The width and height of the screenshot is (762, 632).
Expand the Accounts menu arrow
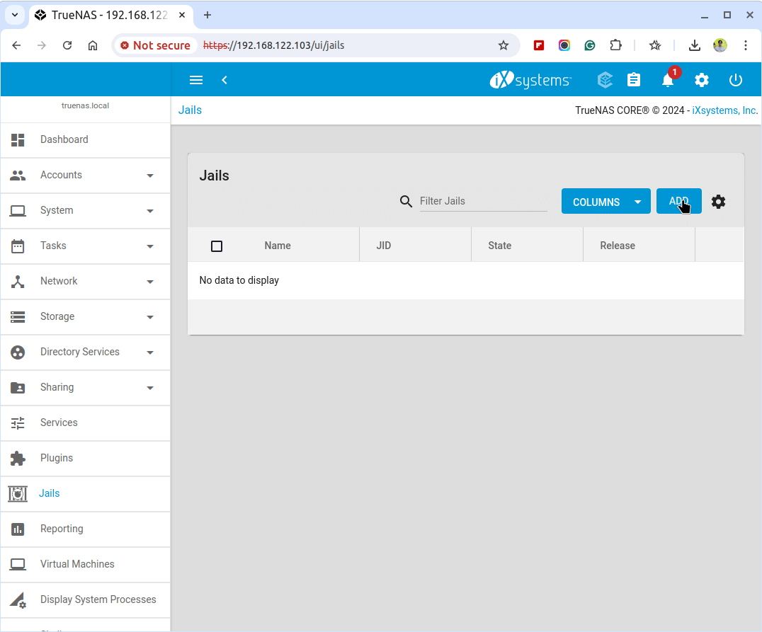(150, 176)
